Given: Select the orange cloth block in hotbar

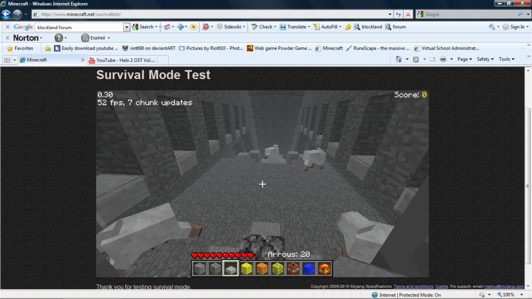Looking at the screenshot, I should coord(262,268).
